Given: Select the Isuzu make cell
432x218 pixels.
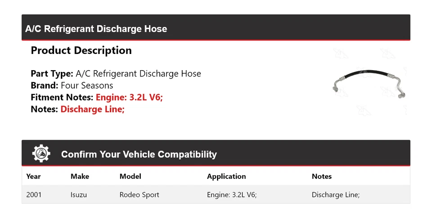Looking at the screenshot, I should [79, 195].
